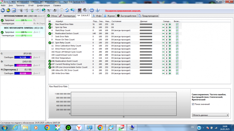Click the C: drive free space bar
This screenshot has height=131, width=234.
(23, 57)
